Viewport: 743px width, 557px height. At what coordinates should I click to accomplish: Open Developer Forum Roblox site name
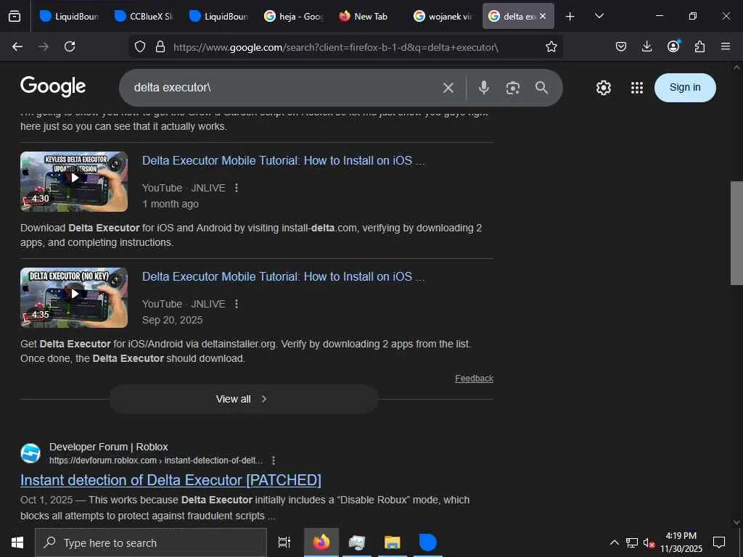[109, 447]
